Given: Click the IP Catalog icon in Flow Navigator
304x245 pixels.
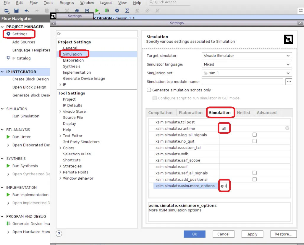Looking at the screenshot, I should [x=8, y=58].
